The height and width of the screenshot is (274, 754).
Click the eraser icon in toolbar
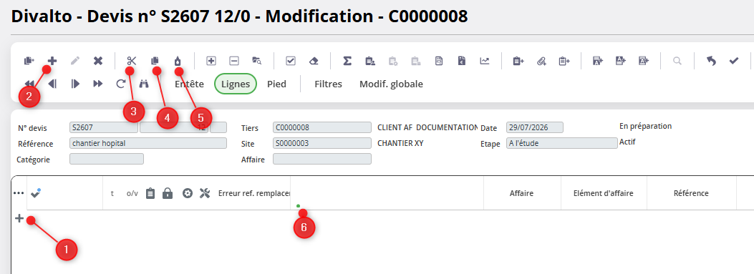(x=314, y=61)
